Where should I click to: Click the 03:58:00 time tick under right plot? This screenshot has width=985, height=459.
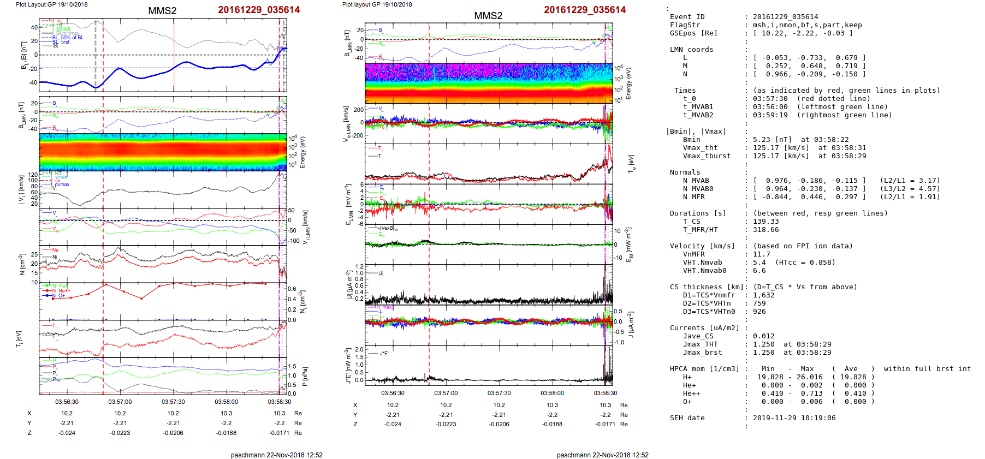552,393
